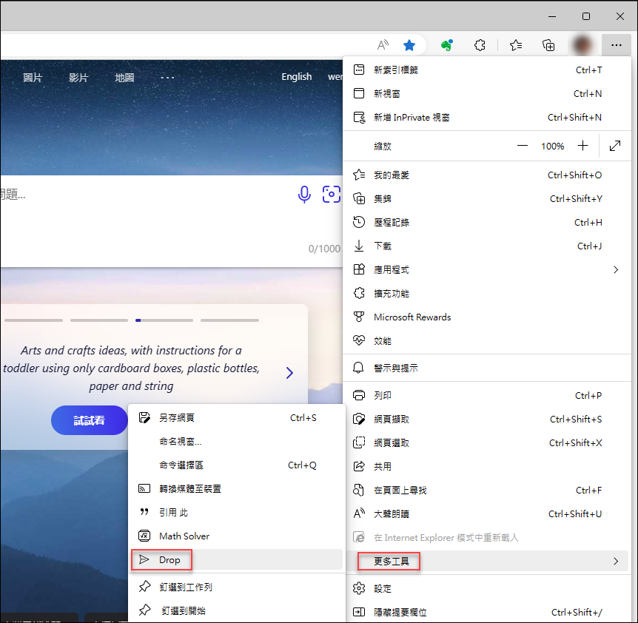
Task: Open the 圖片 tab on Bing page
Action: 33,77
